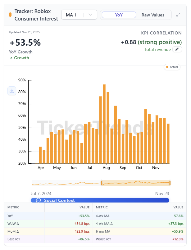Image resolution: width=191 pixels, height=250 pixels.
Task: Click the pencil edit icon beside Total revenue
Action: 177,49
